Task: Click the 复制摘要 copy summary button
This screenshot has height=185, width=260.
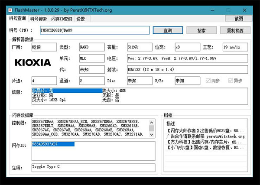Action: pyautogui.click(x=235, y=31)
